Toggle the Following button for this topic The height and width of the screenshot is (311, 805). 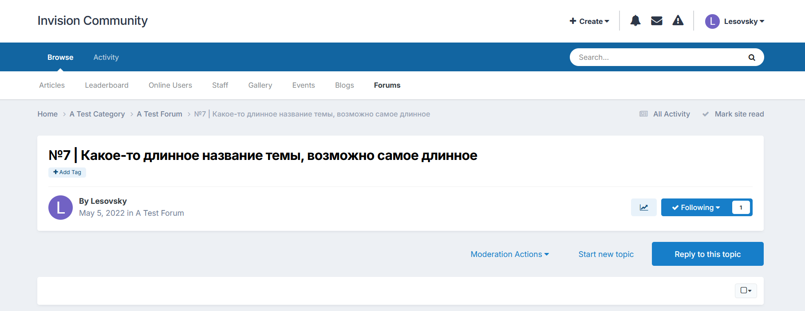(695, 207)
